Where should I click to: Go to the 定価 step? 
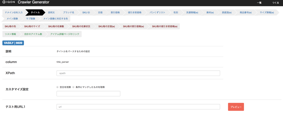point(100,13)
